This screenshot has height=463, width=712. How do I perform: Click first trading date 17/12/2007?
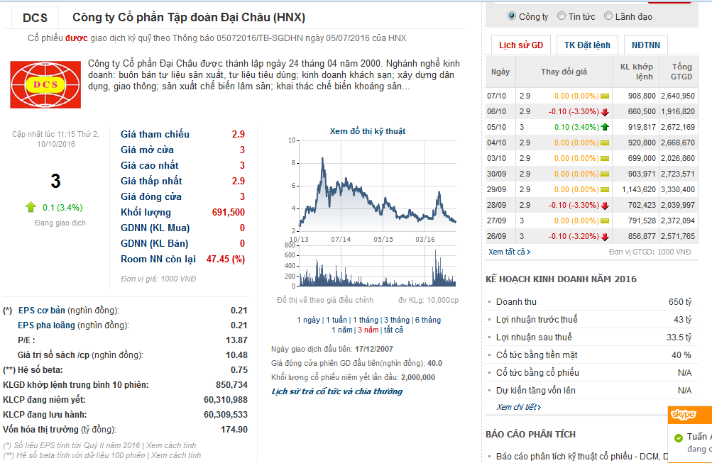(374, 349)
